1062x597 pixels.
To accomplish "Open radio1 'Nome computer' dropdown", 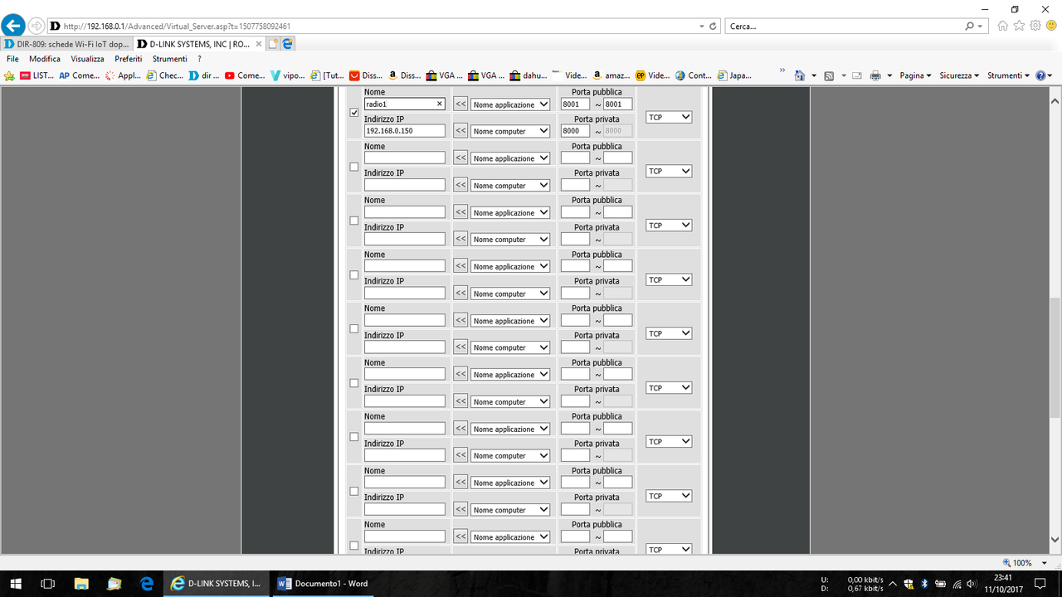I will tap(510, 131).
